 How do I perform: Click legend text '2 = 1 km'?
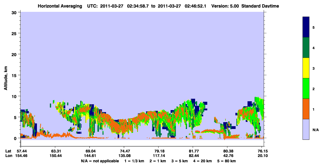coord(158,161)
